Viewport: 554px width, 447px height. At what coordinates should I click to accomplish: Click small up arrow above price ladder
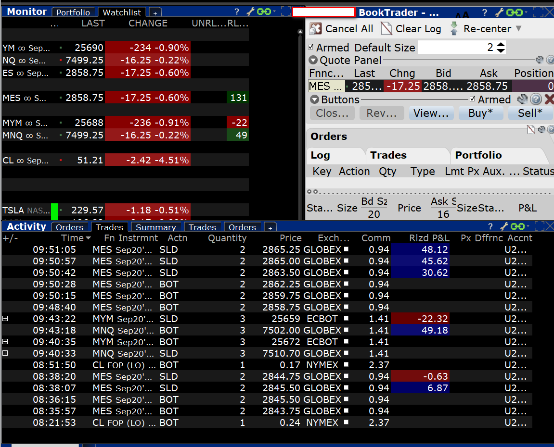309,192
